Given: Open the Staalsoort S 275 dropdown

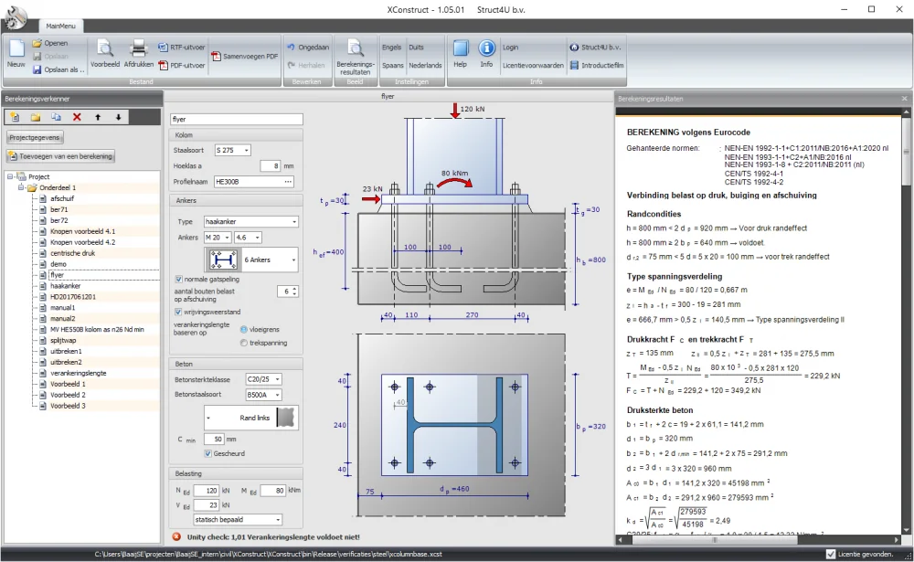Looking at the screenshot, I should [232, 150].
